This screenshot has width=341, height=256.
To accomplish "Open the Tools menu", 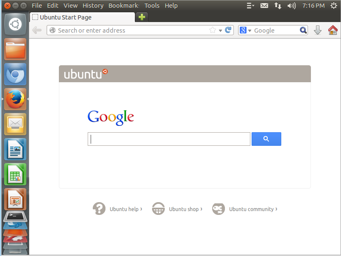I will pyautogui.click(x=152, y=6).
